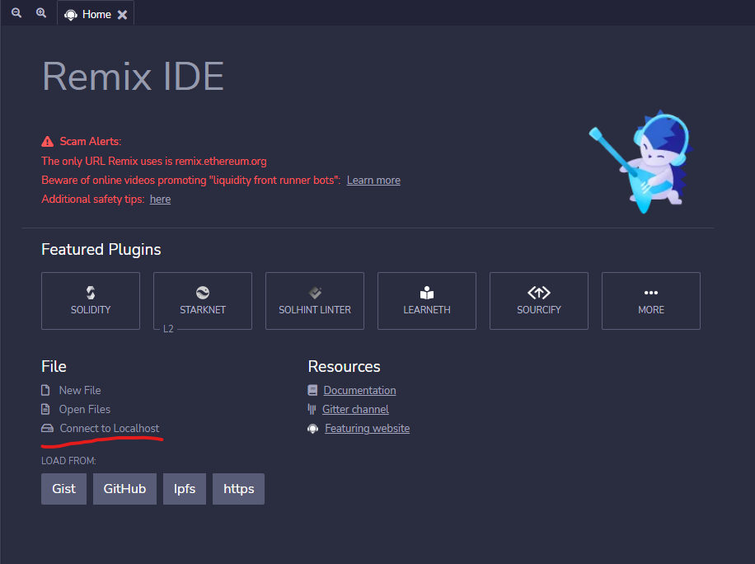Viewport: 755px width, 564px height.
Task: Click the 'LOAD FROM:' label
Action: click(x=69, y=461)
